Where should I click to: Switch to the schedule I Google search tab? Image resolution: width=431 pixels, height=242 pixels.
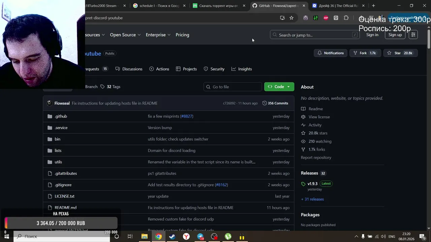[x=159, y=6]
